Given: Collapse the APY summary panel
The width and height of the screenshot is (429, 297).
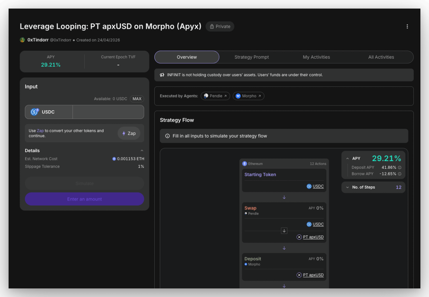Looking at the screenshot, I should pyautogui.click(x=347, y=158).
